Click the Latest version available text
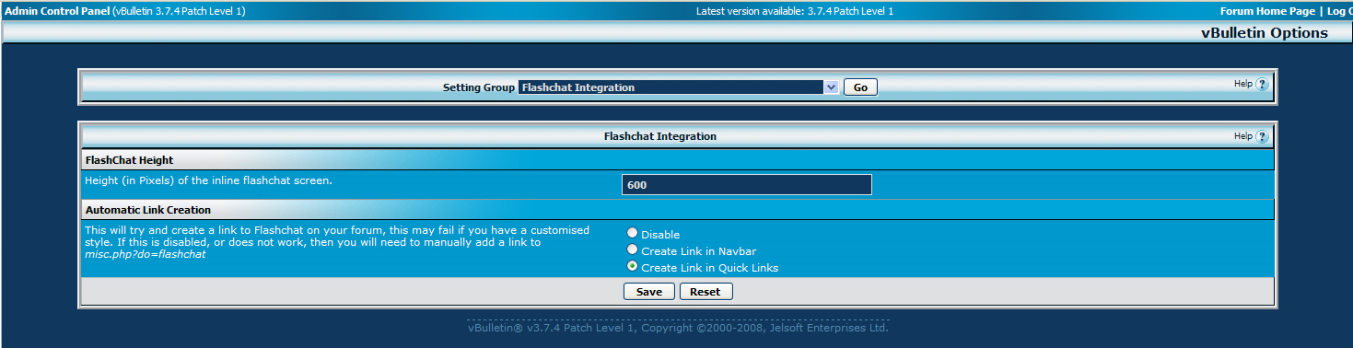 (795, 11)
